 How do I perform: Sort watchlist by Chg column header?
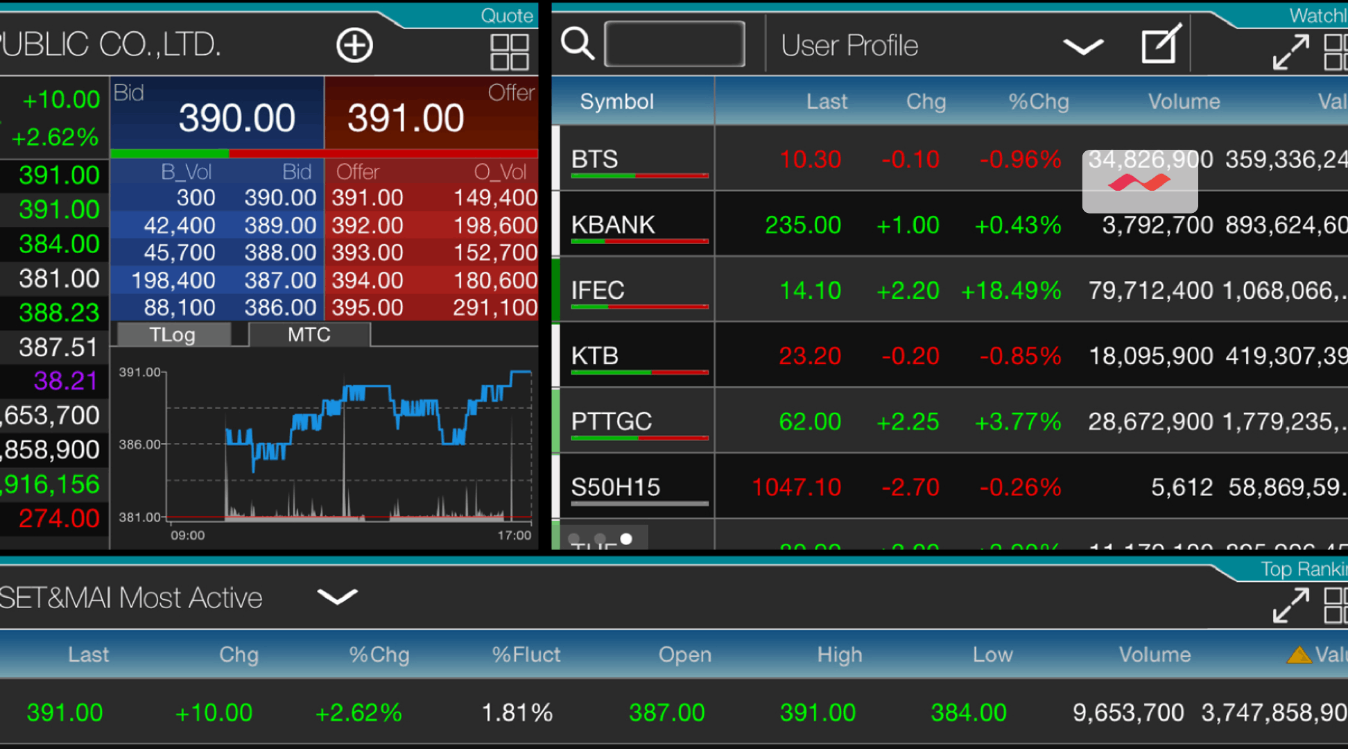click(926, 101)
